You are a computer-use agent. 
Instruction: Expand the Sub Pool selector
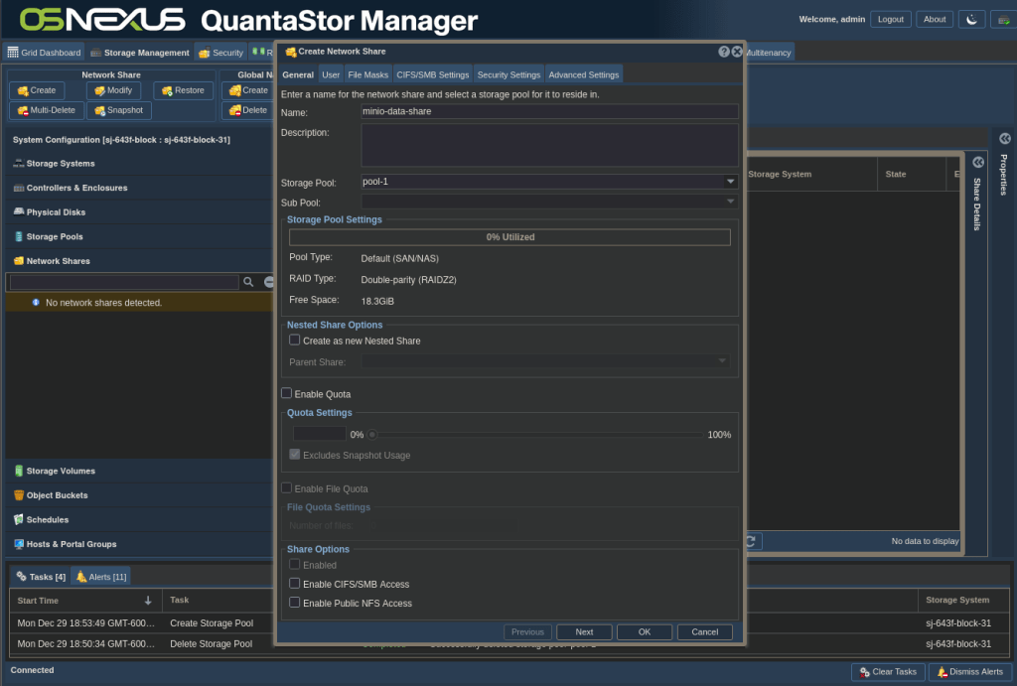(x=731, y=202)
